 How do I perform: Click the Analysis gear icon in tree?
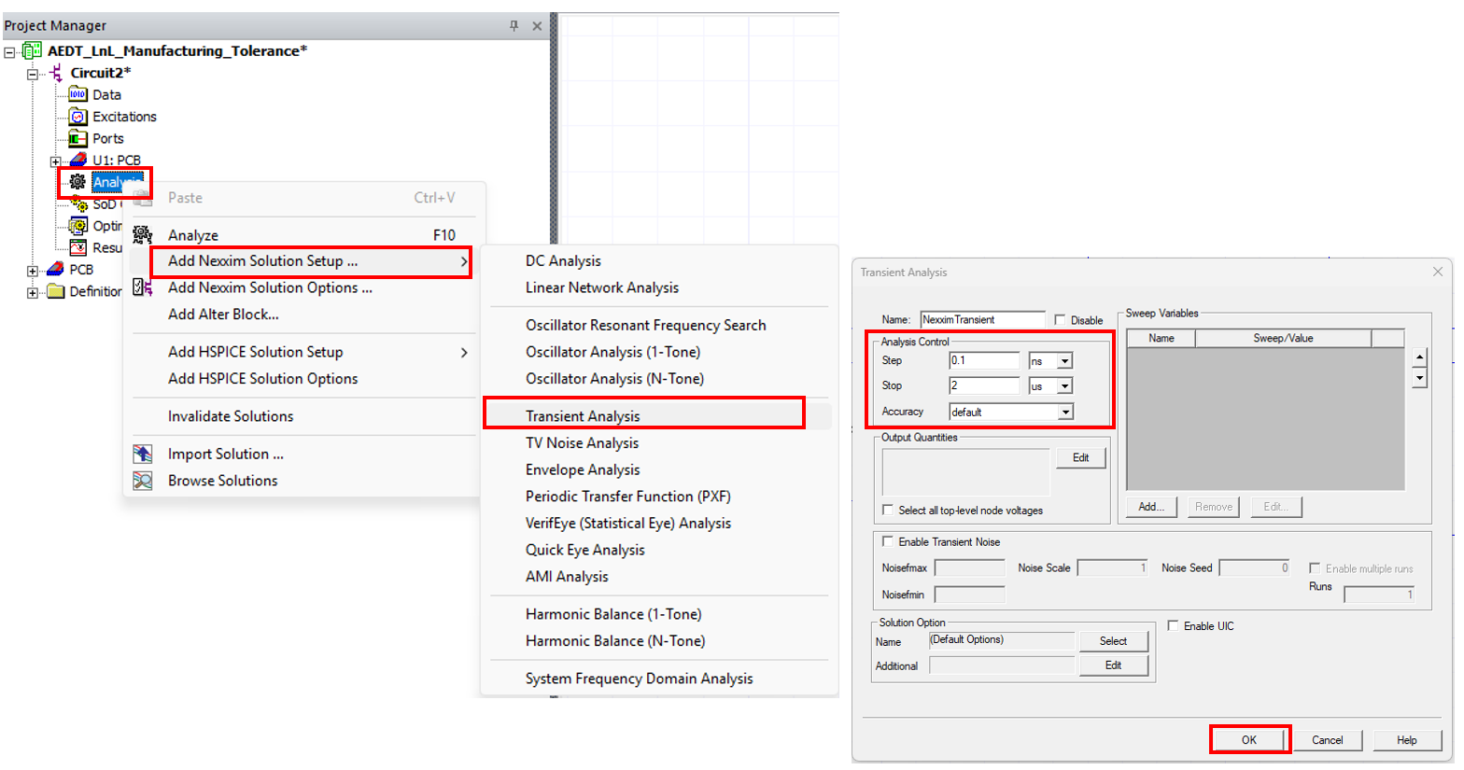(x=77, y=182)
